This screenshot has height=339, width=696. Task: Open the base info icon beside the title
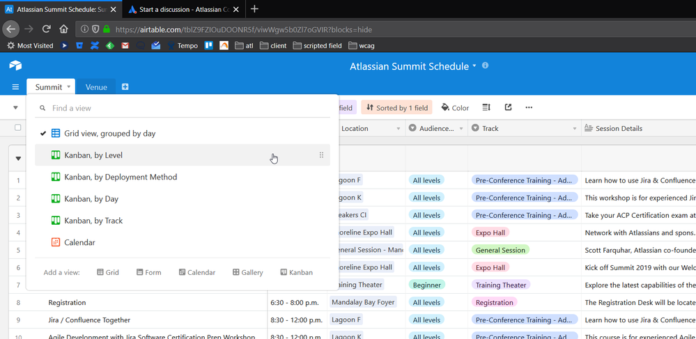click(485, 65)
